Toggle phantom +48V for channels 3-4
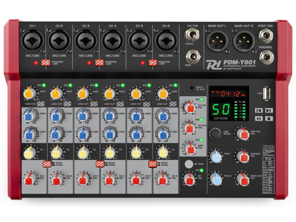The image size is (296, 222). point(99,62)
